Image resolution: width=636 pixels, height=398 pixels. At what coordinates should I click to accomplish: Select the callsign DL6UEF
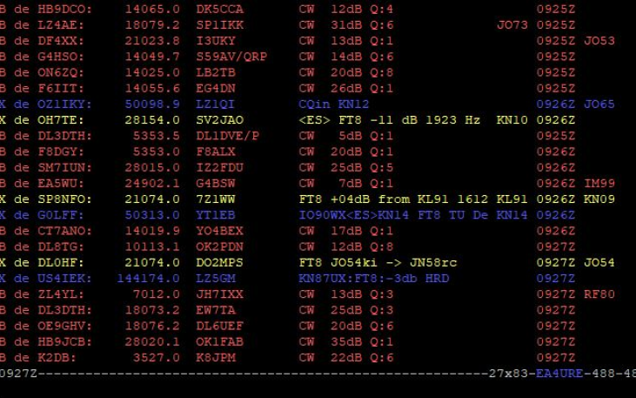(x=219, y=326)
